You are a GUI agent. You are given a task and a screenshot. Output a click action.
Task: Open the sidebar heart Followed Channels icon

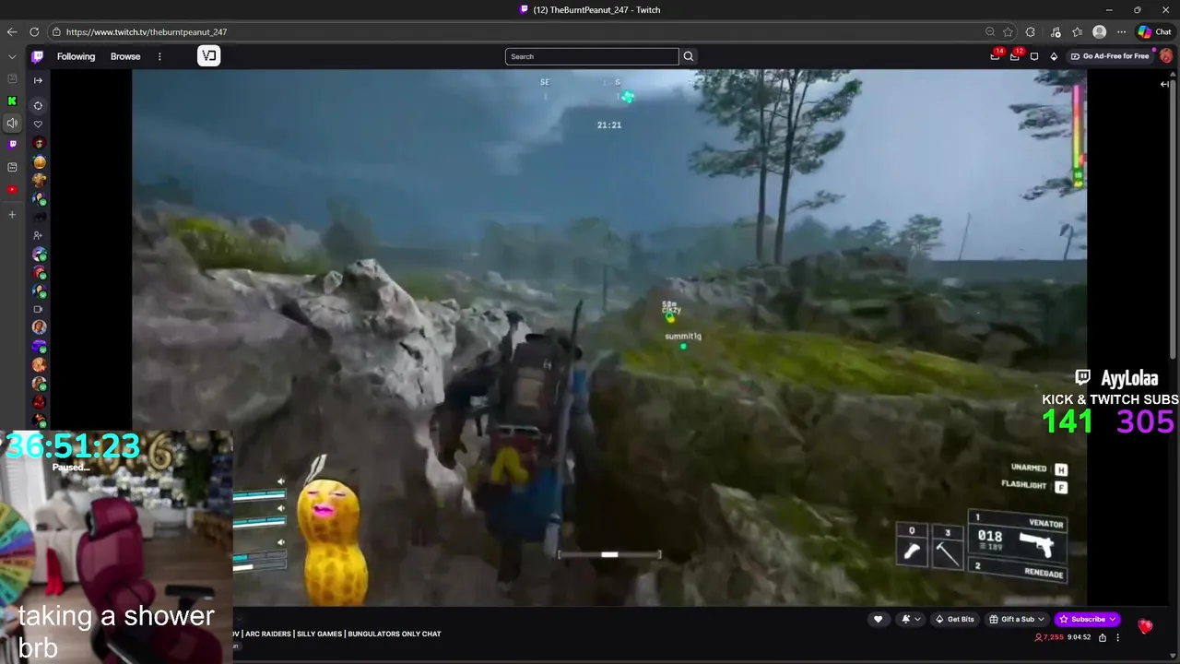[38, 124]
